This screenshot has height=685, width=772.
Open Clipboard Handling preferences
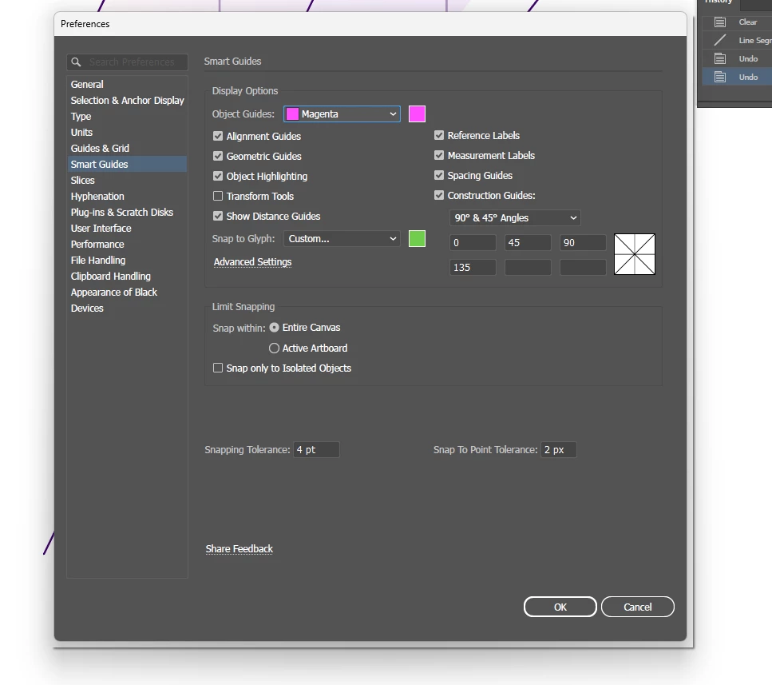pos(111,277)
